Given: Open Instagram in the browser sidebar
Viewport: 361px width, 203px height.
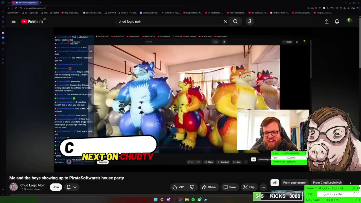Looking at the screenshot, I should (3, 43).
